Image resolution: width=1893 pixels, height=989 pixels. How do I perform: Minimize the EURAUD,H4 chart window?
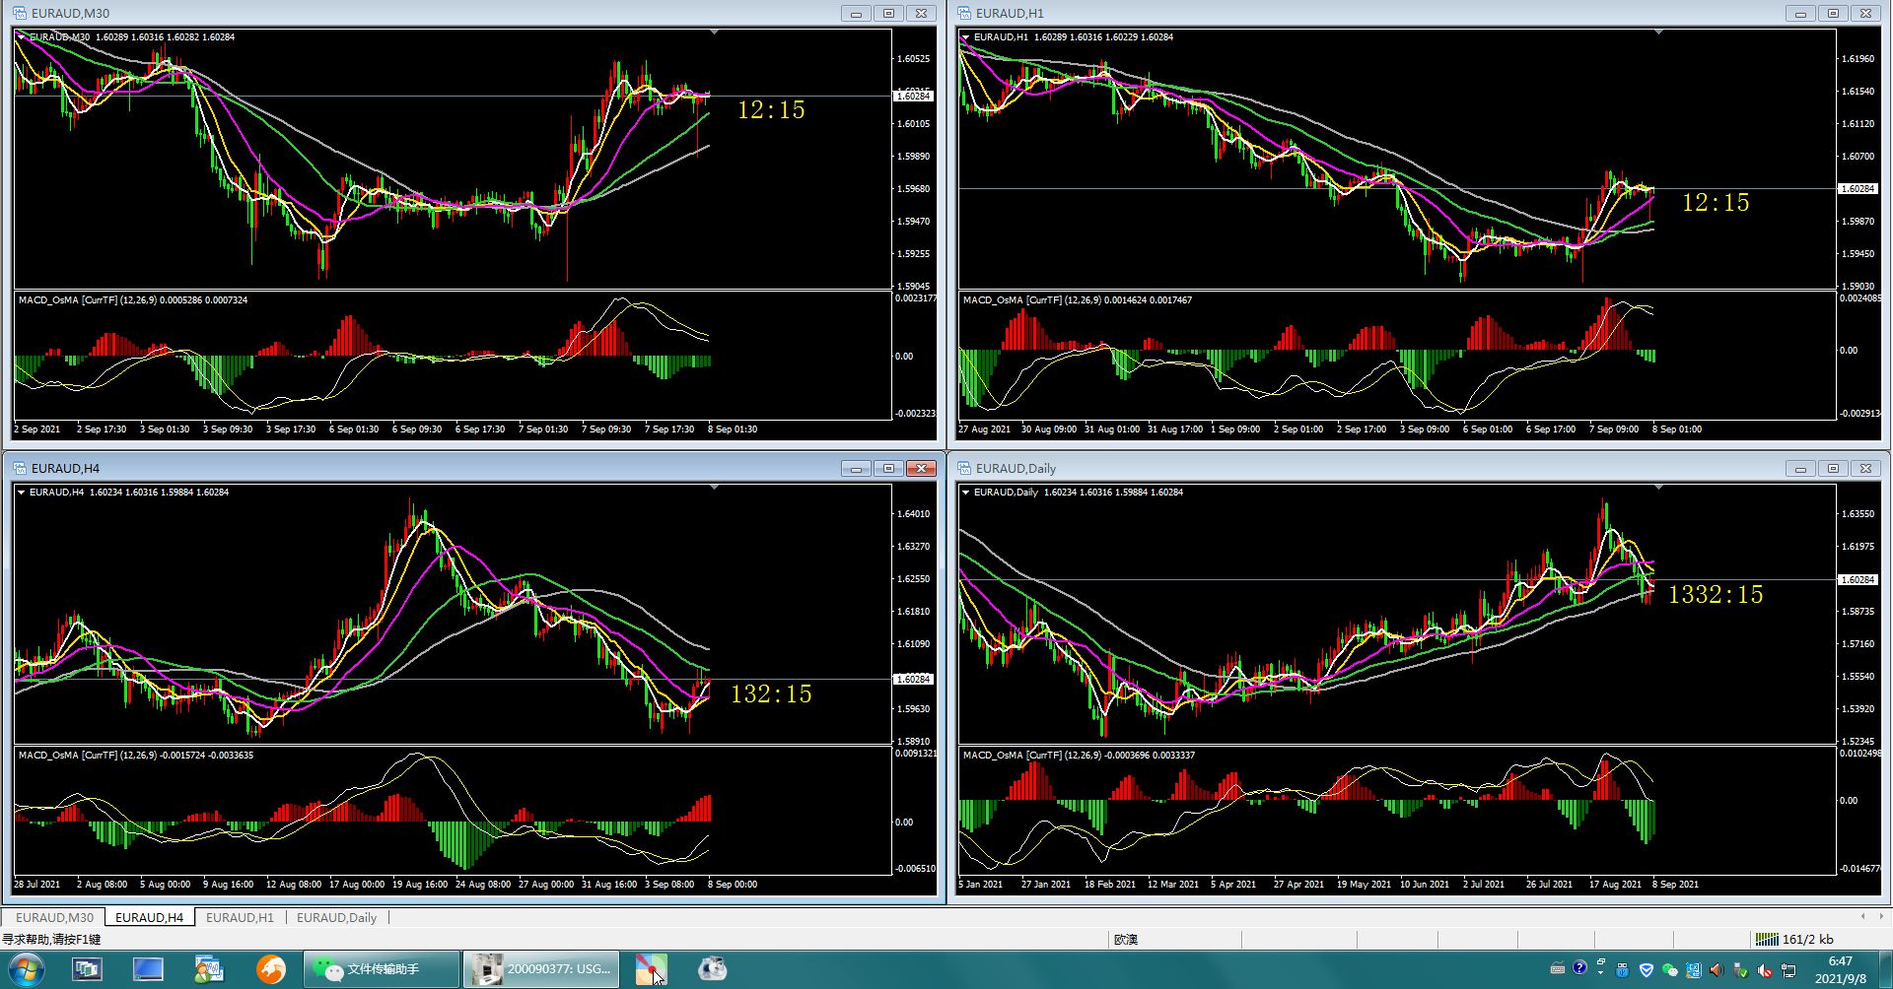856,468
